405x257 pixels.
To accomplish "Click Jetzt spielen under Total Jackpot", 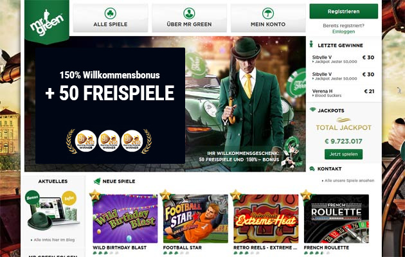I will tap(343, 154).
